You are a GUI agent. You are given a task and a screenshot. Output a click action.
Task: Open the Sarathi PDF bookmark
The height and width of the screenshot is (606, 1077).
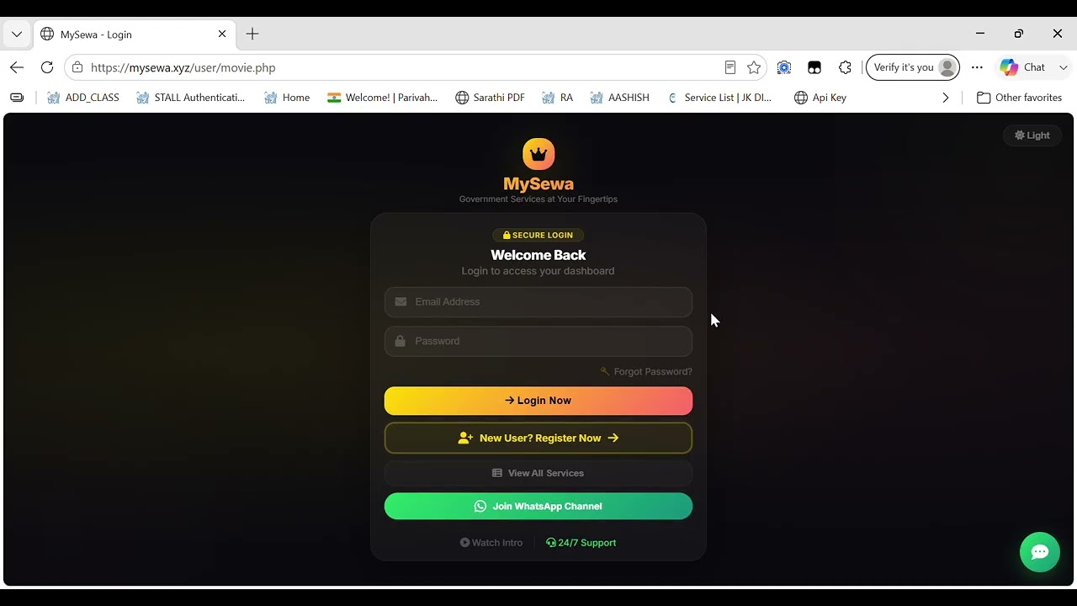pos(490,98)
